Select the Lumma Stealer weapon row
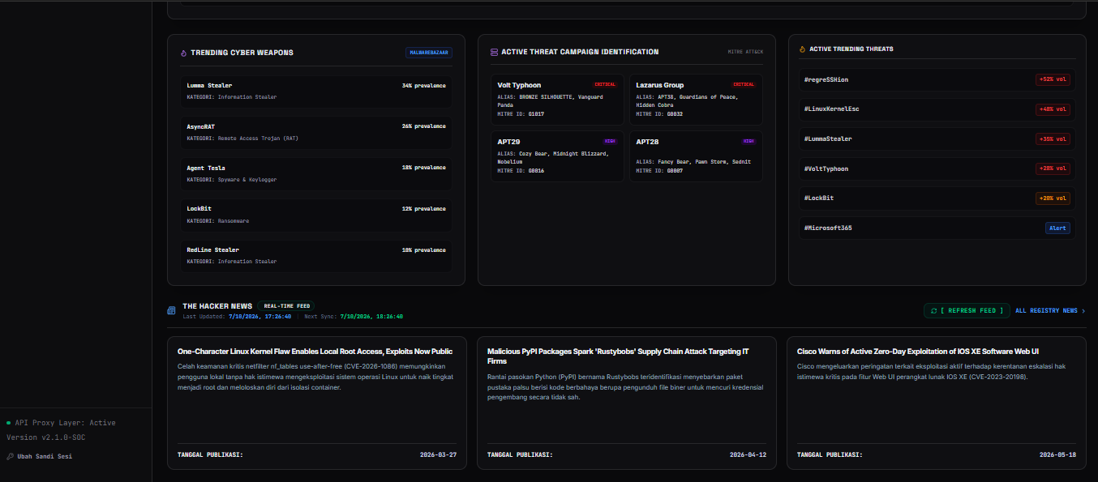 316,91
